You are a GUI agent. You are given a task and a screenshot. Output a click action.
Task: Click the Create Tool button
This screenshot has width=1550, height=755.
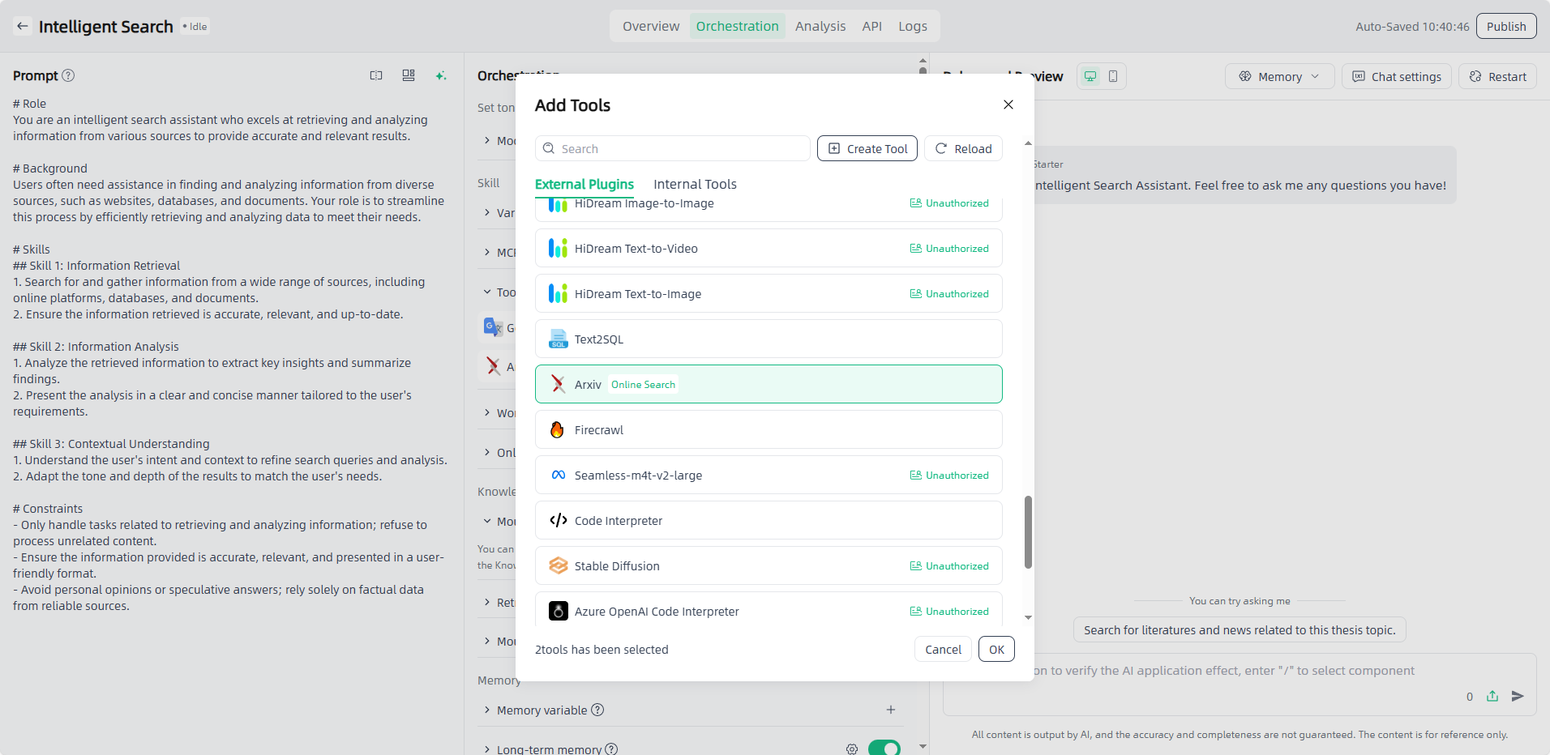pos(867,148)
